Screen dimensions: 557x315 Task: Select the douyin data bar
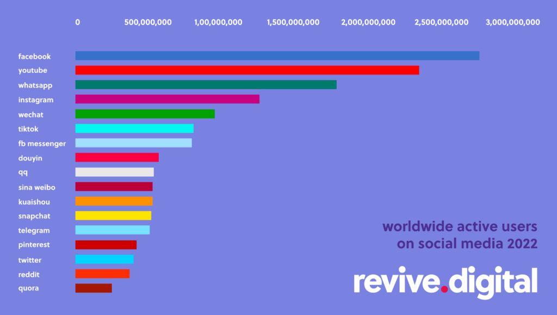(x=117, y=157)
